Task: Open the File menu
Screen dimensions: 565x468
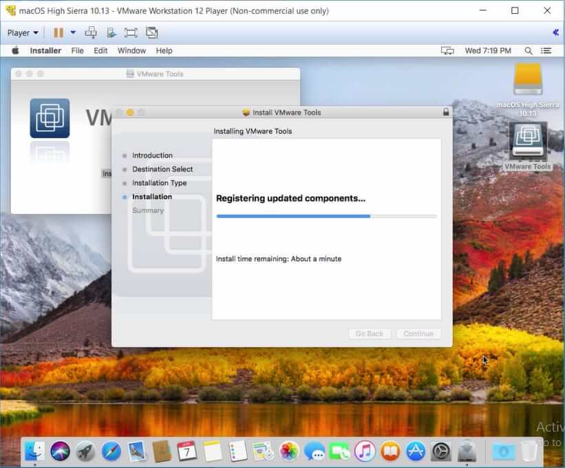Action: coord(77,51)
